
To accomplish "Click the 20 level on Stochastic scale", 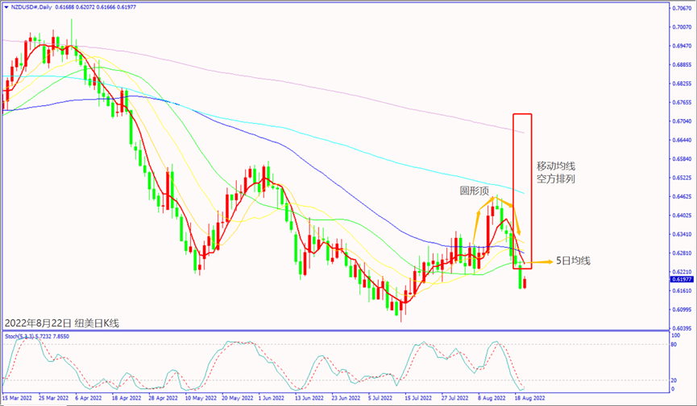I will point(674,379).
